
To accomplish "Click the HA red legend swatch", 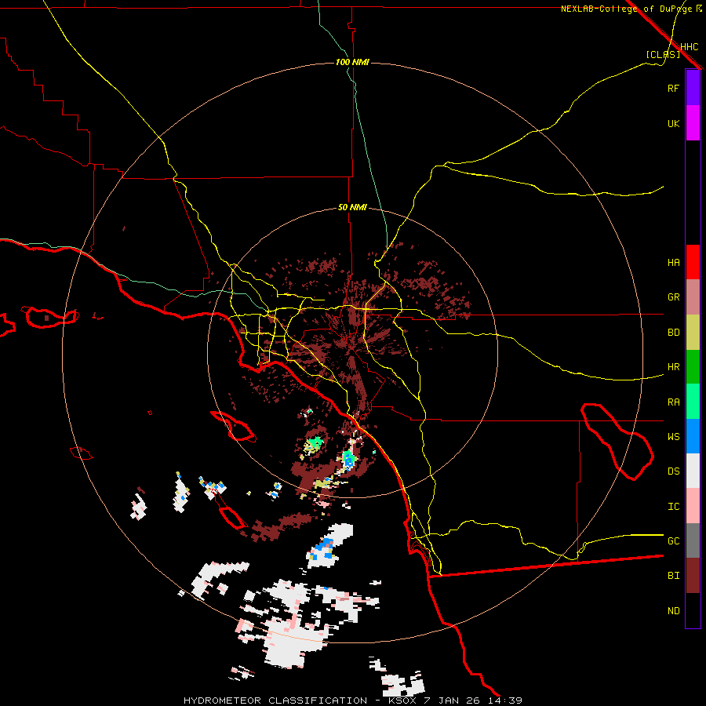I will click(x=693, y=262).
